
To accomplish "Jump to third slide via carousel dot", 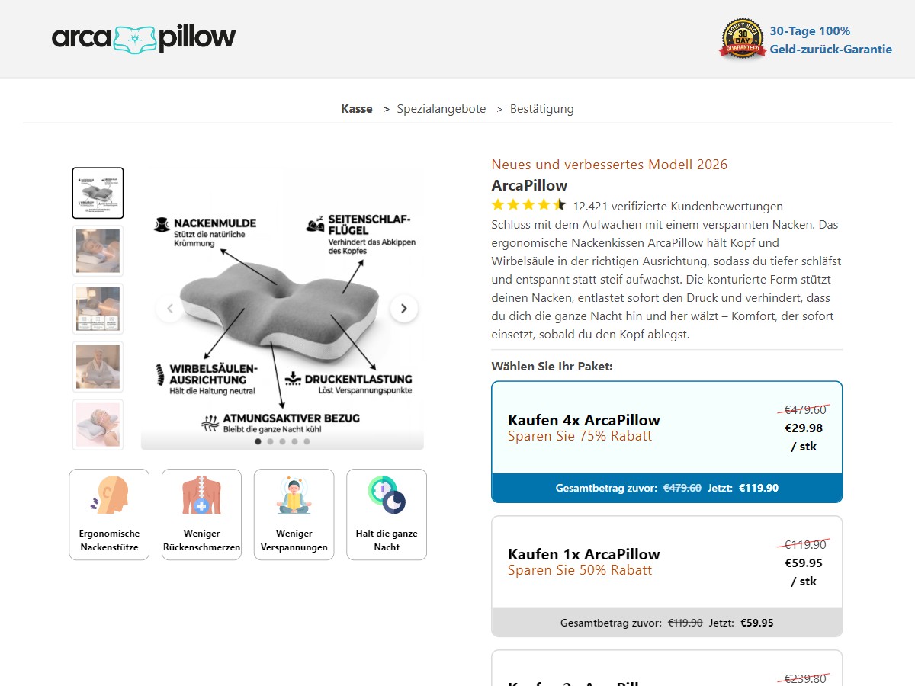I will click(x=282, y=441).
